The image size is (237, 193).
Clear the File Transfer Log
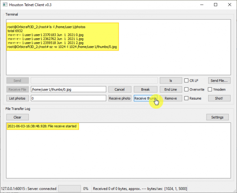(17, 117)
